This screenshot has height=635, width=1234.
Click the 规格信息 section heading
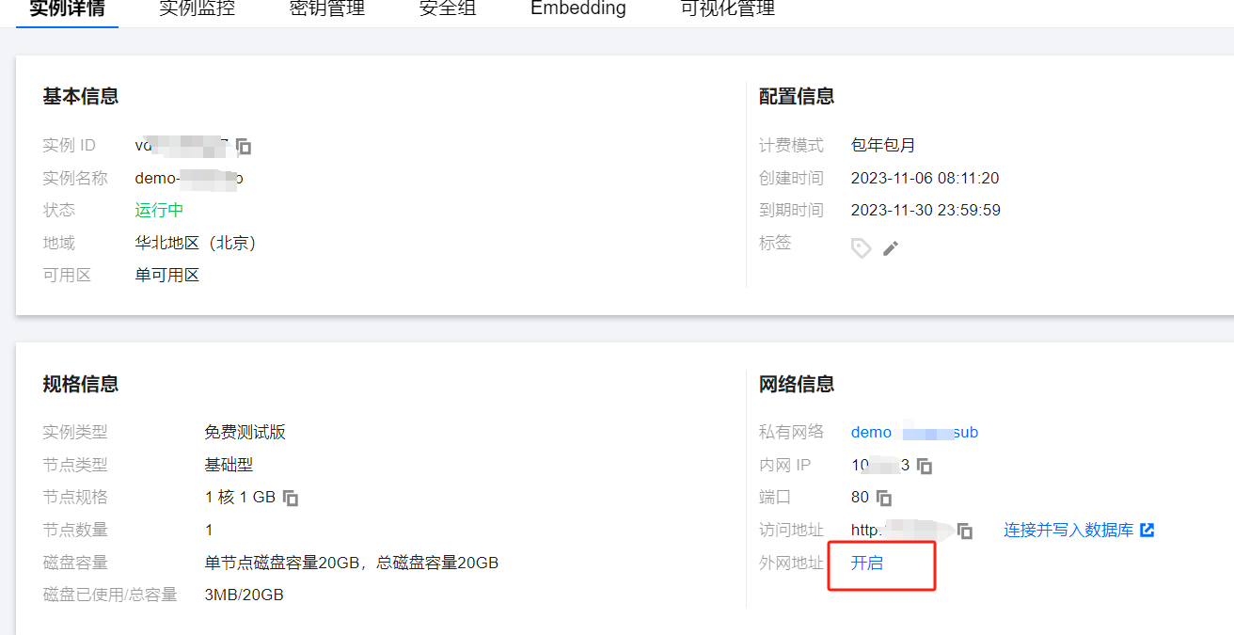[81, 384]
